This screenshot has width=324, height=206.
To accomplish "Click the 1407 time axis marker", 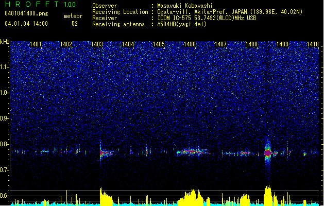I will tap(220, 44).
